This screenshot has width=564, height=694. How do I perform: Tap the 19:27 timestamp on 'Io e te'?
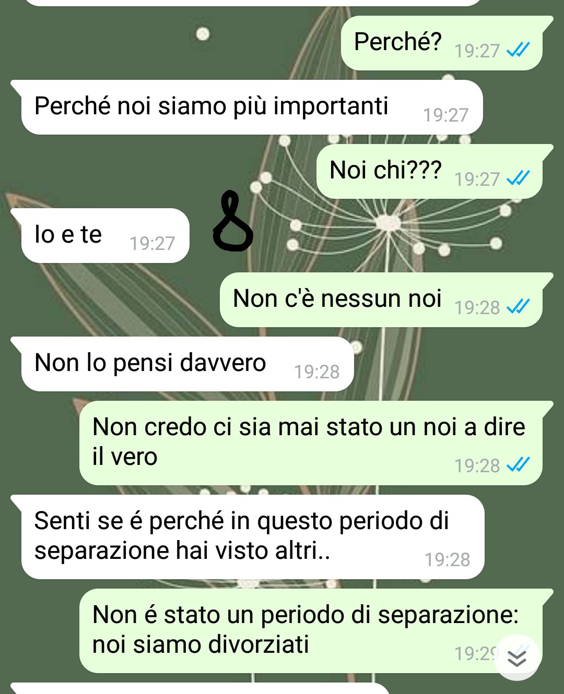click(x=152, y=243)
